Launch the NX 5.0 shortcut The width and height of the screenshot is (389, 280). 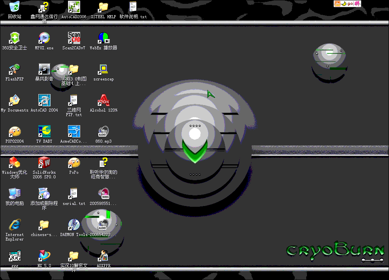point(44,256)
